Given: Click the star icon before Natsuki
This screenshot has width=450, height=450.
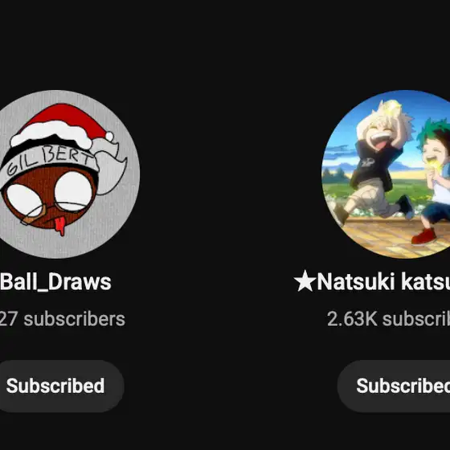Looking at the screenshot, I should pos(305,281).
